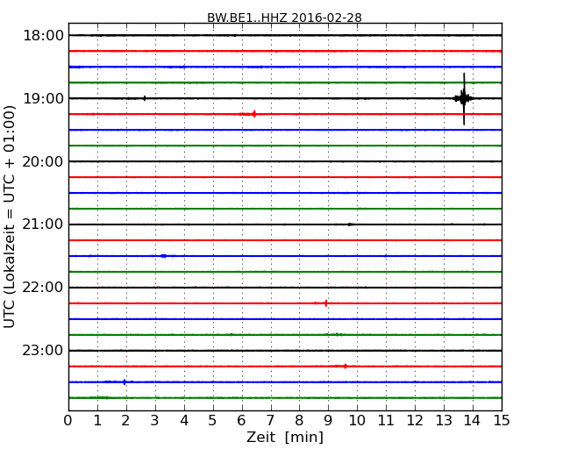
Task: Click small black blip near minute 2.6 on 19:00 trace
Action: (x=145, y=98)
